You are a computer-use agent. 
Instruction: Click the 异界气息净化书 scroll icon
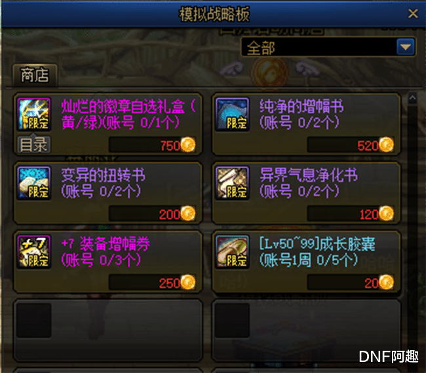[x=232, y=183]
